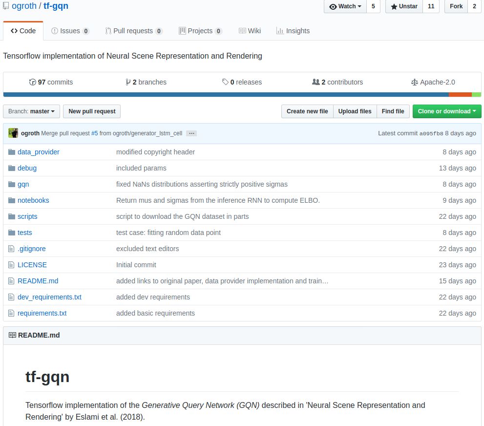This screenshot has height=426, width=484.
Task: Open the ogroth owner link
Action: coord(24,6)
